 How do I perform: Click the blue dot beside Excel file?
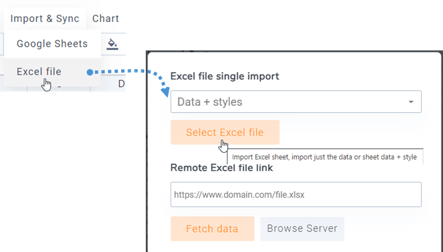click(90, 72)
